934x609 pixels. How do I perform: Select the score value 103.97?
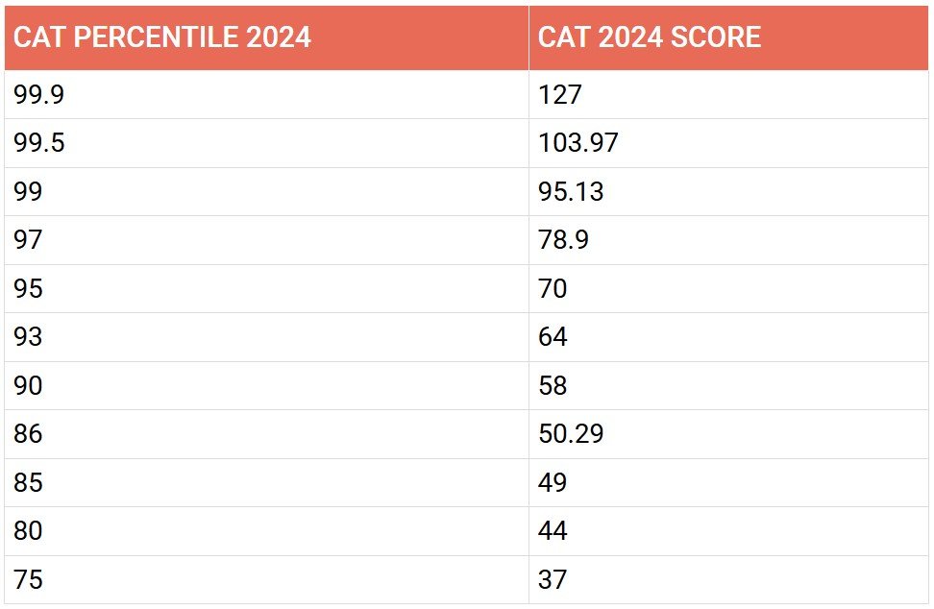(x=578, y=143)
